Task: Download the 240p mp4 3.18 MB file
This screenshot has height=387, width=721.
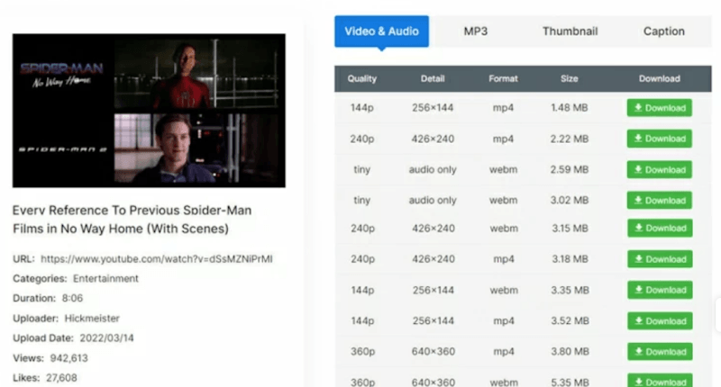Action: click(660, 259)
